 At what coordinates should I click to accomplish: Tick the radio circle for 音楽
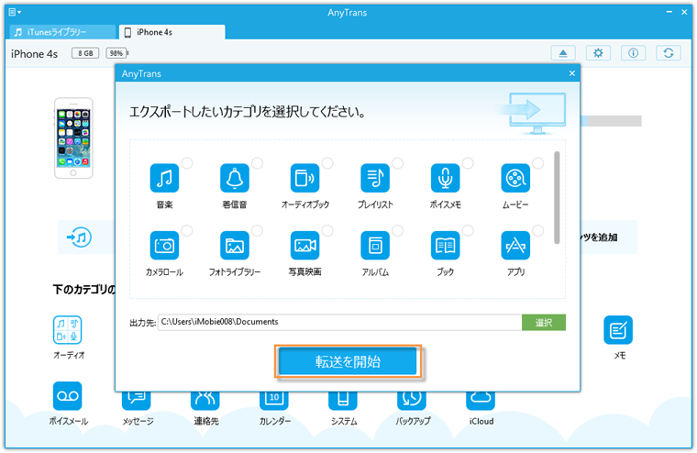point(187,163)
